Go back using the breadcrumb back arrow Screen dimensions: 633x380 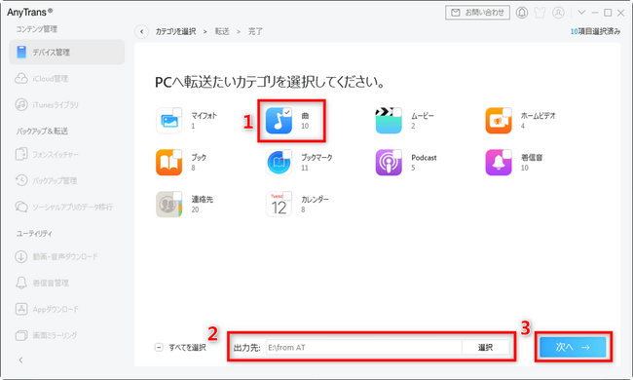142,31
